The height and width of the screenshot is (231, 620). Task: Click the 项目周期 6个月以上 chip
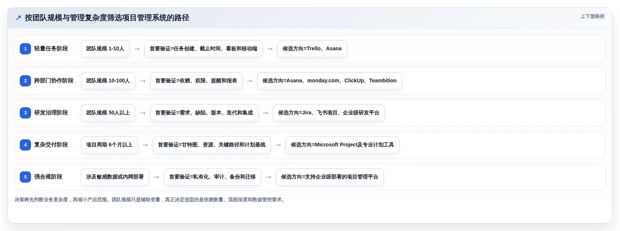click(109, 145)
